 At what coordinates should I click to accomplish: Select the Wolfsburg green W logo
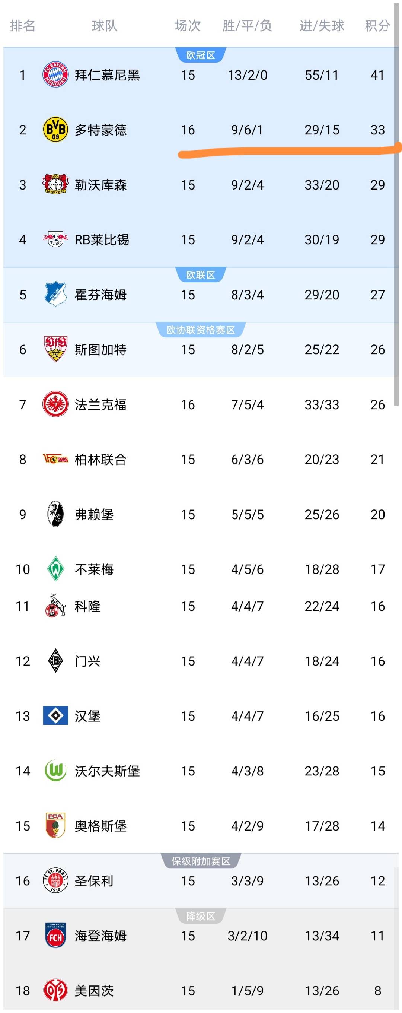pyautogui.click(x=56, y=771)
